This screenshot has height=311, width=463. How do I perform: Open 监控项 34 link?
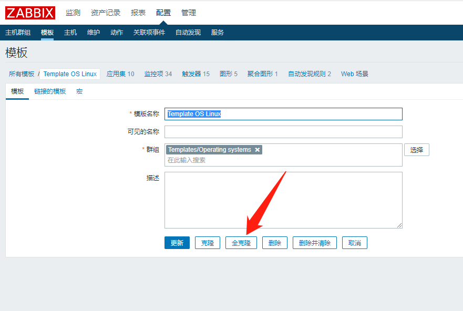pos(158,74)
